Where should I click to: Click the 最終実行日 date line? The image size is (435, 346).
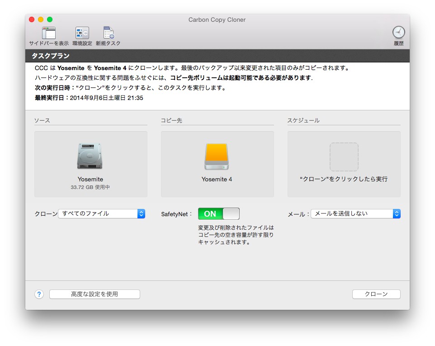(89, 98)
